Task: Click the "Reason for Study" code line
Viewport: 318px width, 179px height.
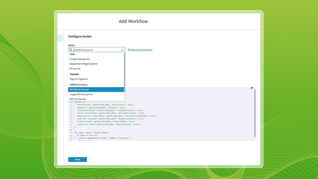Action: click(108, 124)
